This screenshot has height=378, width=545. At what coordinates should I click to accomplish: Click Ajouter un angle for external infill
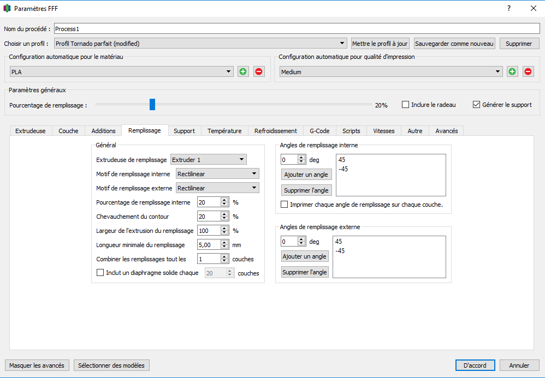click(305, 256)
